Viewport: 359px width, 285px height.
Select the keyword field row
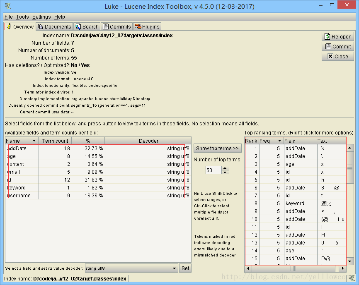(98, 187)
